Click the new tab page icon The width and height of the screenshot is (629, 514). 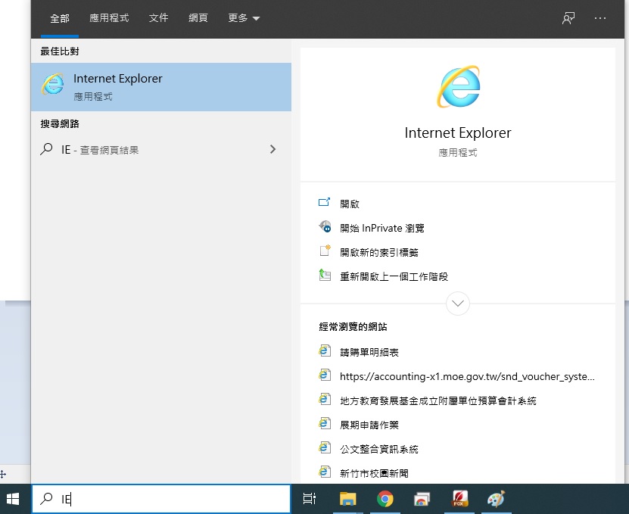(x=325, y=251)
